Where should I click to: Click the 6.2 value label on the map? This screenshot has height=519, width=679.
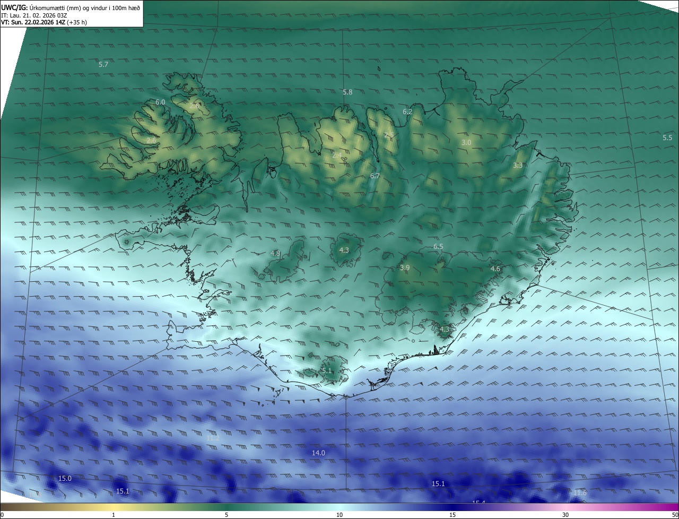tap(407, 111)
